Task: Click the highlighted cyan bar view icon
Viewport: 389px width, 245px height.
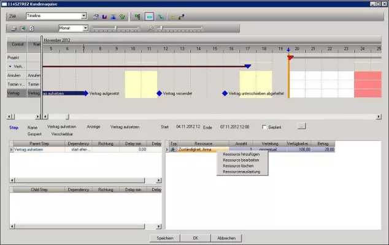Action: [x=149, y=16]
